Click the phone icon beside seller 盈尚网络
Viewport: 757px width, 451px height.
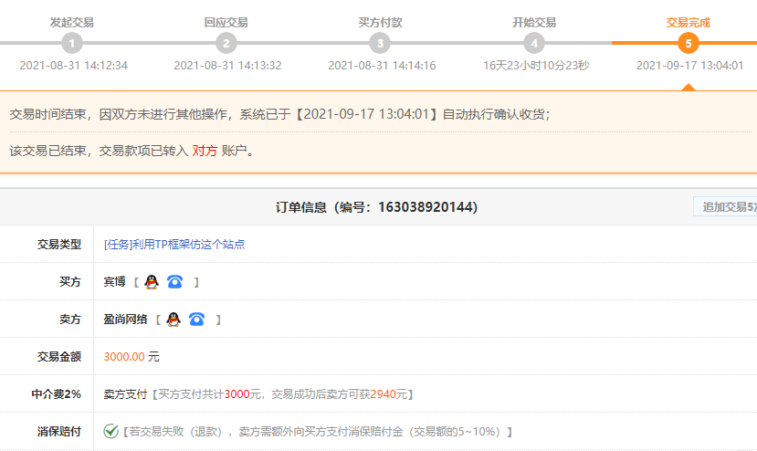pyautogui.click(x=196, y=320)
